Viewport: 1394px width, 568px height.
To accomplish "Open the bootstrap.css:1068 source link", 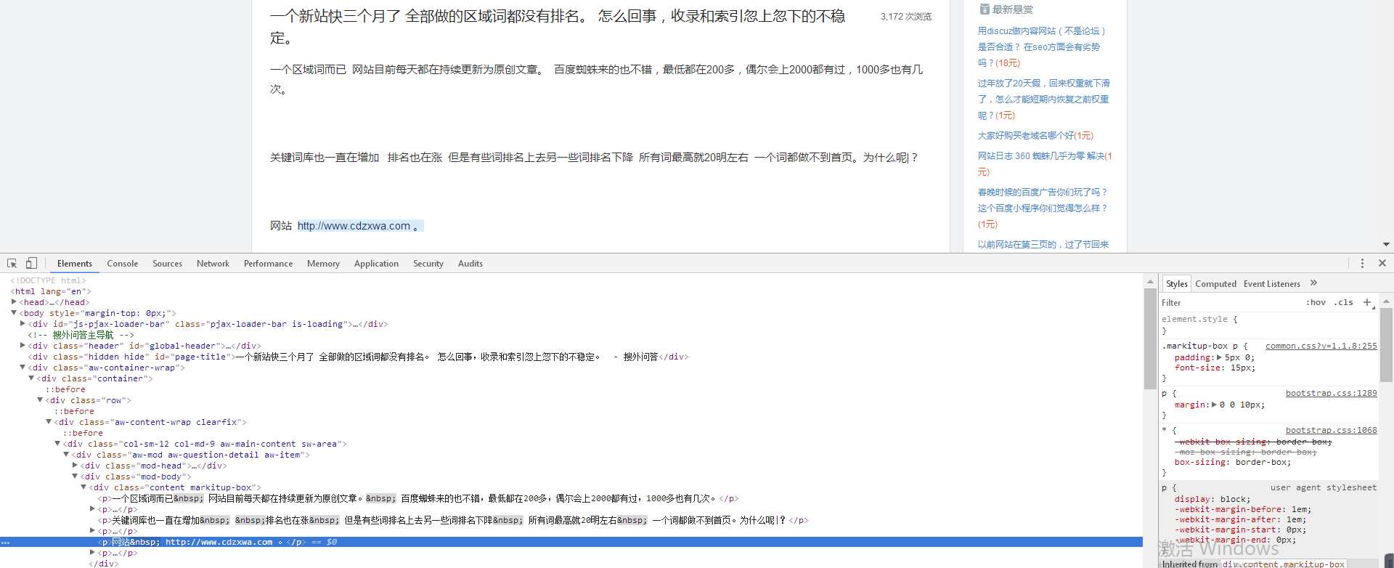I will [x=1331, y=430].
